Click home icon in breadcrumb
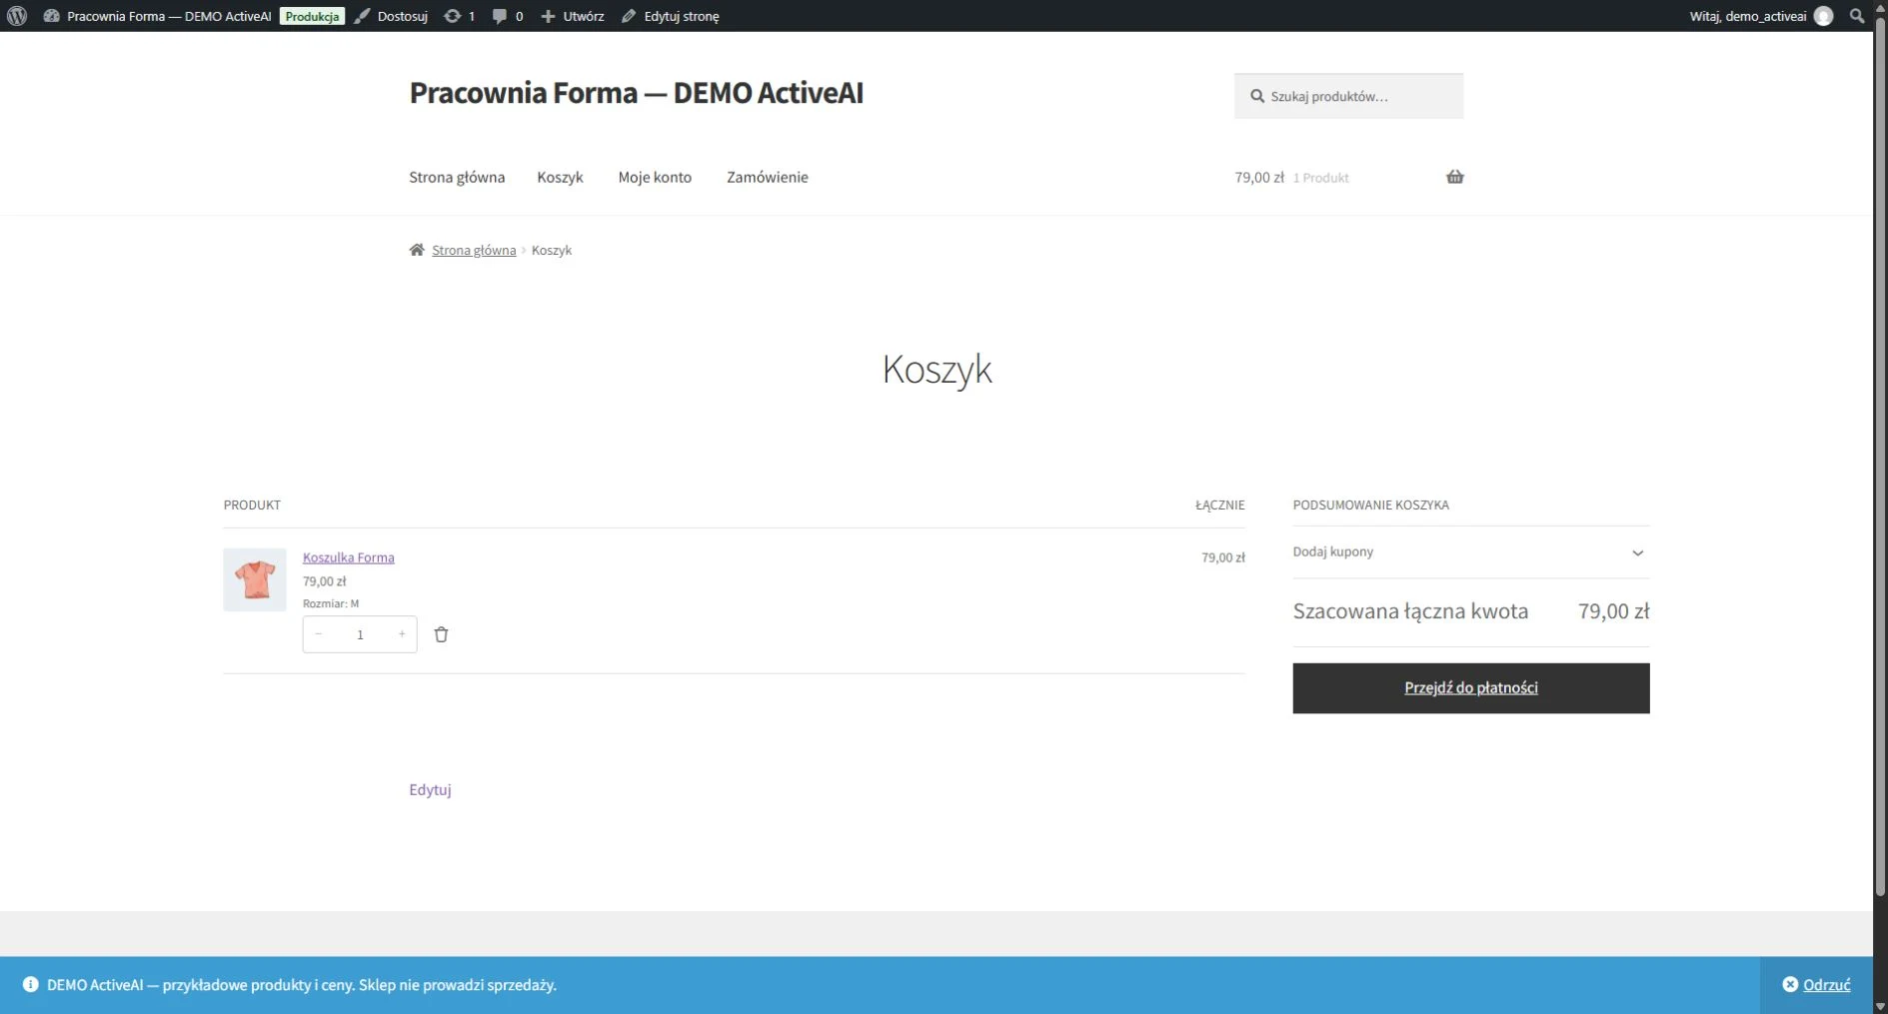This screenshot has height=1014, width=1888. click(x=417, y=250)
